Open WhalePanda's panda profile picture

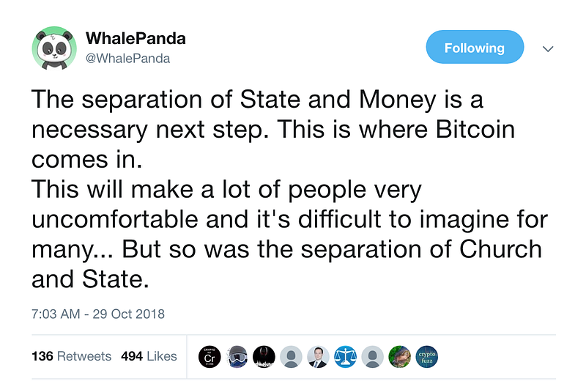click(54, 48)
